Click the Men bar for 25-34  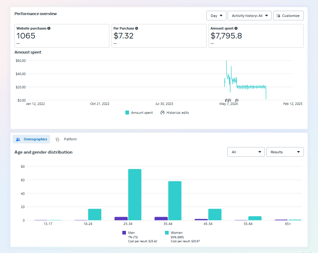[121, 219]
